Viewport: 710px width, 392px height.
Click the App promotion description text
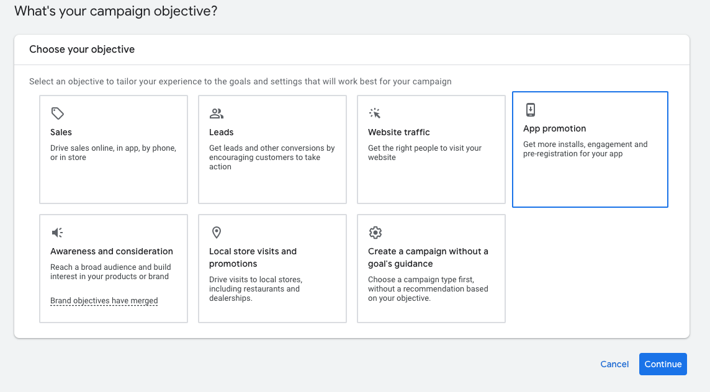tap(585, 149)
